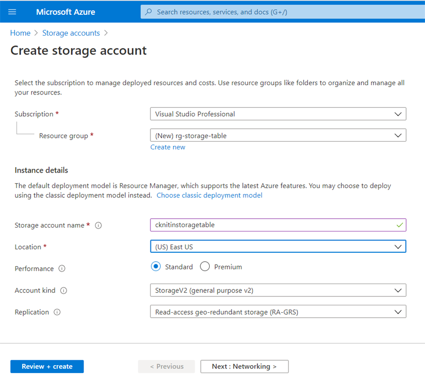The height and width of the screenshot is (380, 425).
Task: Open Storage accounts from the breadcrumb
Action: pyautogui.click(x=71, y=33)
